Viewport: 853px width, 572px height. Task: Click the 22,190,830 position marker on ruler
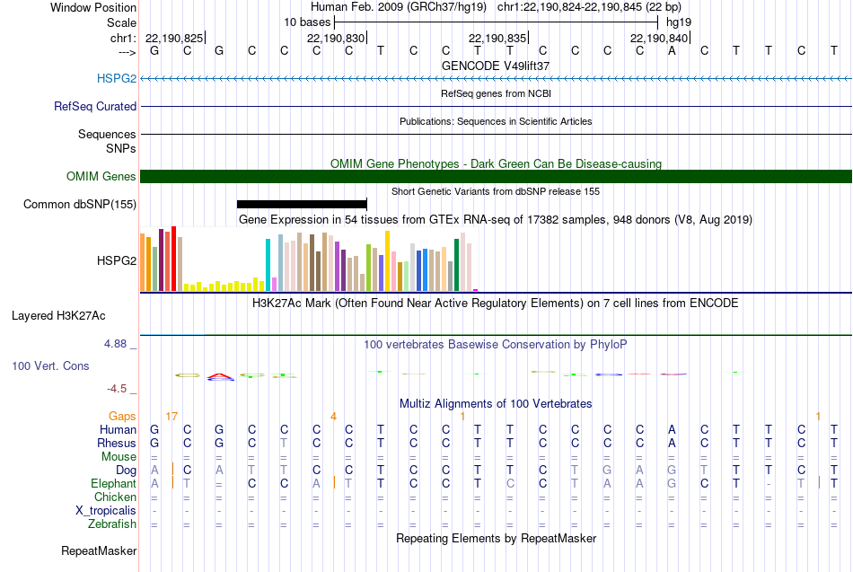click(x=336, y=38)
